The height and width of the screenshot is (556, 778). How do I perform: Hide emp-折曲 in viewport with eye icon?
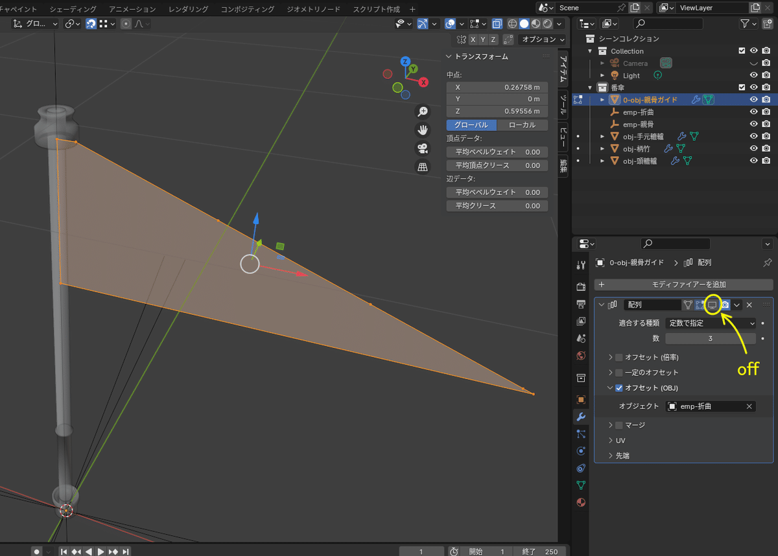[754, 112]
